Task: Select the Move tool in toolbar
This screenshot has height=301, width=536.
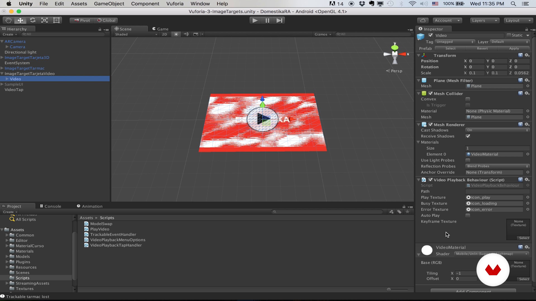Action: [x=20, y=20]
